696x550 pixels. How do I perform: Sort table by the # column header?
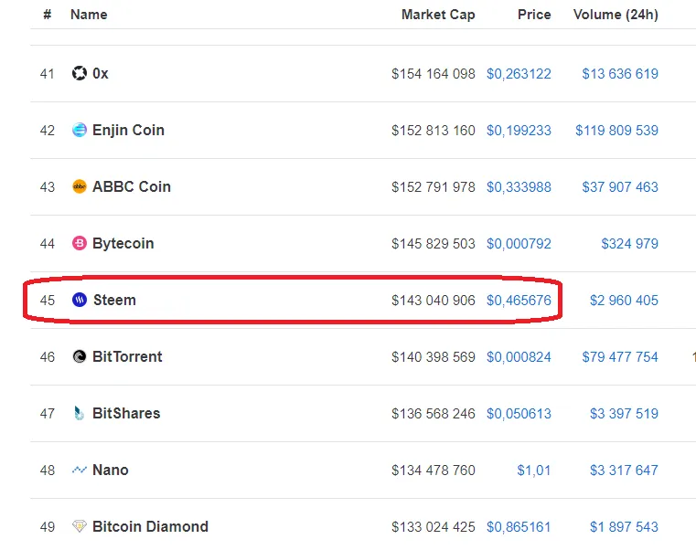tap(47, 15)
